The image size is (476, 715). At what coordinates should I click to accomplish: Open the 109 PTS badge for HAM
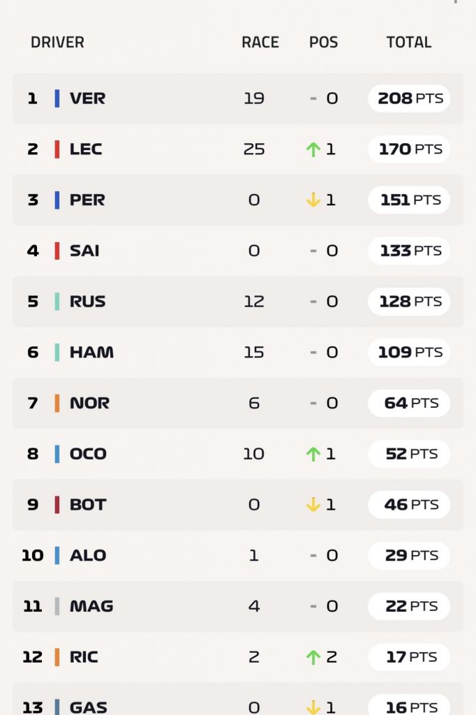click(x=409, y=352)
